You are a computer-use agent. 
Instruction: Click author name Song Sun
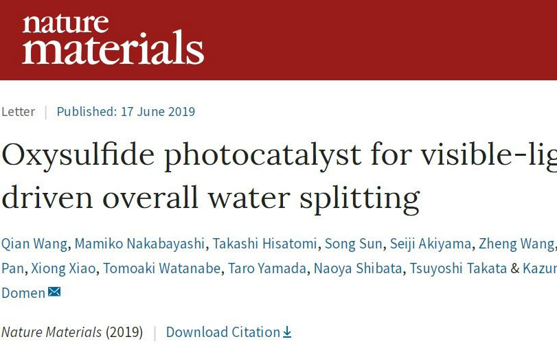coord(354,244)
